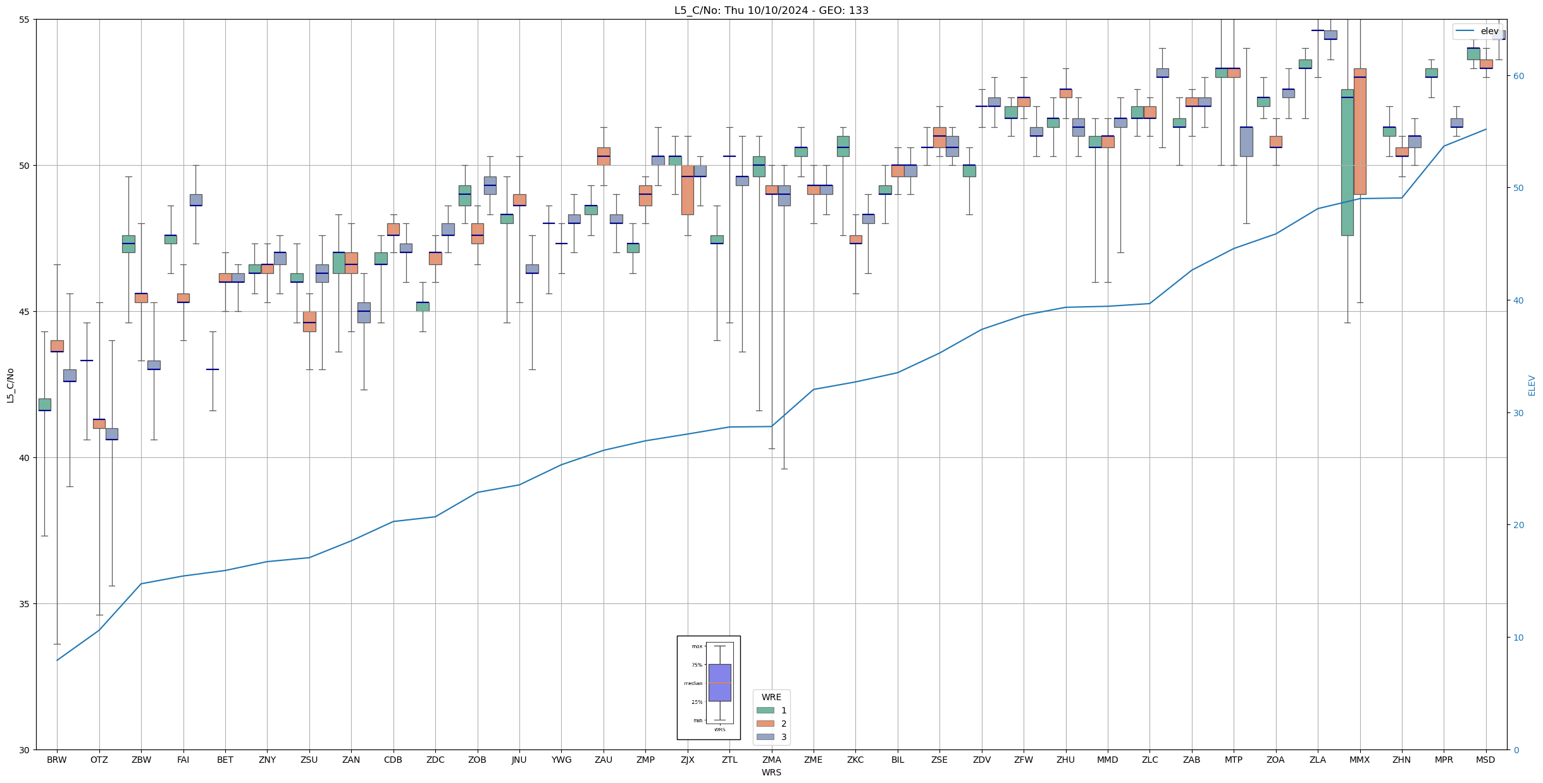The image size is (1543, 783).
Task: Select WRE 2 orange legend swatch
Action: [765, 724]
